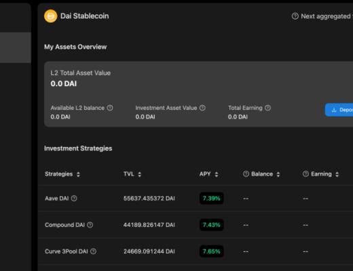Click TVL value 55637.435372 DAI
The image size is (353, 271).
(x=149, y=199)
